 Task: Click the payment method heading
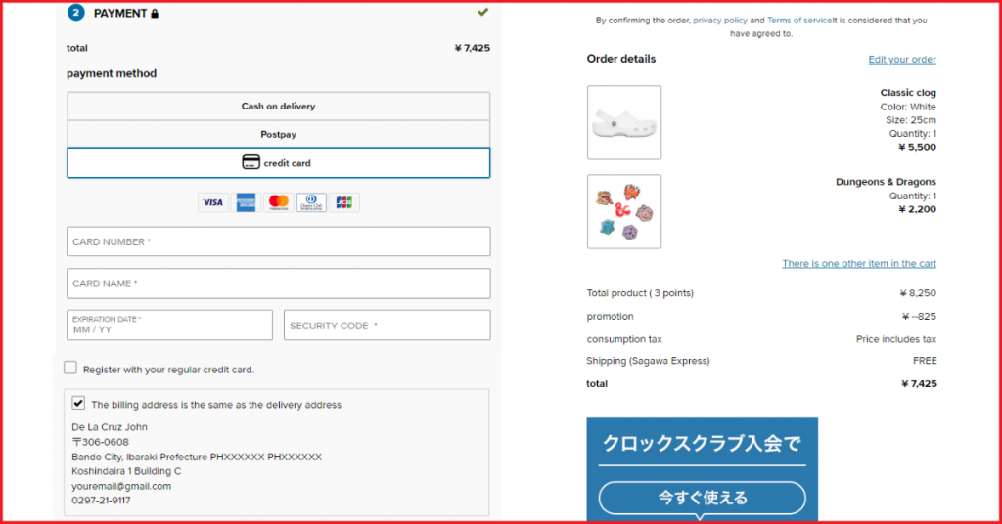pos(112,74)
